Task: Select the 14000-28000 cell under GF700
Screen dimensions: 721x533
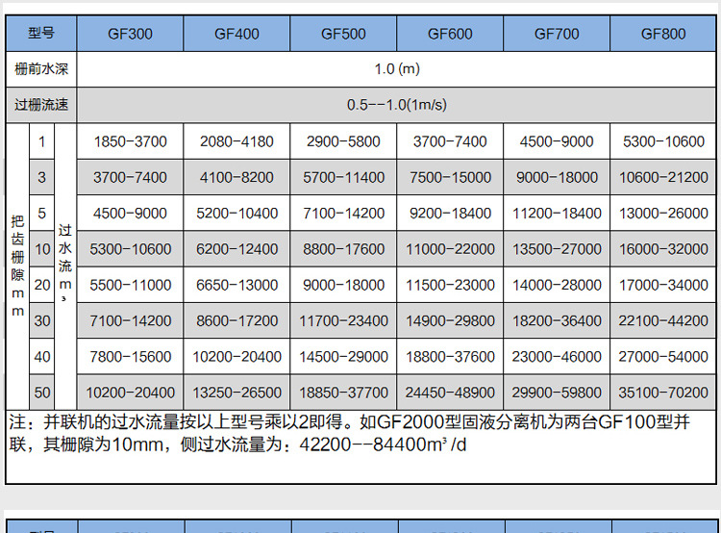Action: point(557,286)
